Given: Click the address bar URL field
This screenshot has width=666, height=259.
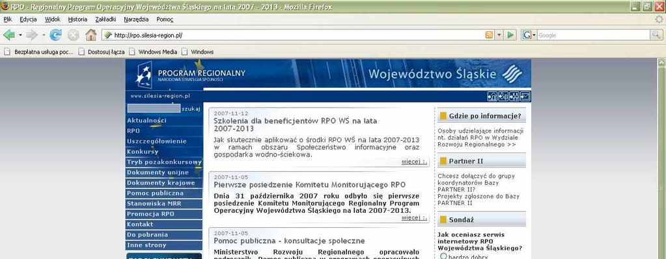Looking at the screenshot, I should pos(298,35).
